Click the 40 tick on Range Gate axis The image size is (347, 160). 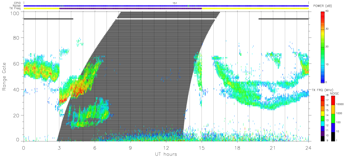pos(16,89)
